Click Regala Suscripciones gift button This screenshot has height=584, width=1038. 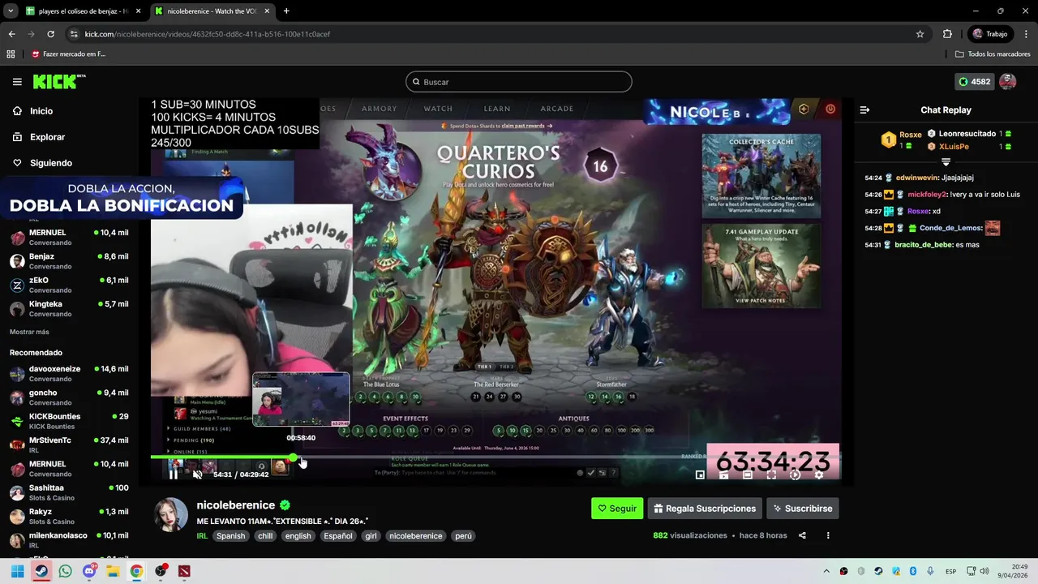705,509
